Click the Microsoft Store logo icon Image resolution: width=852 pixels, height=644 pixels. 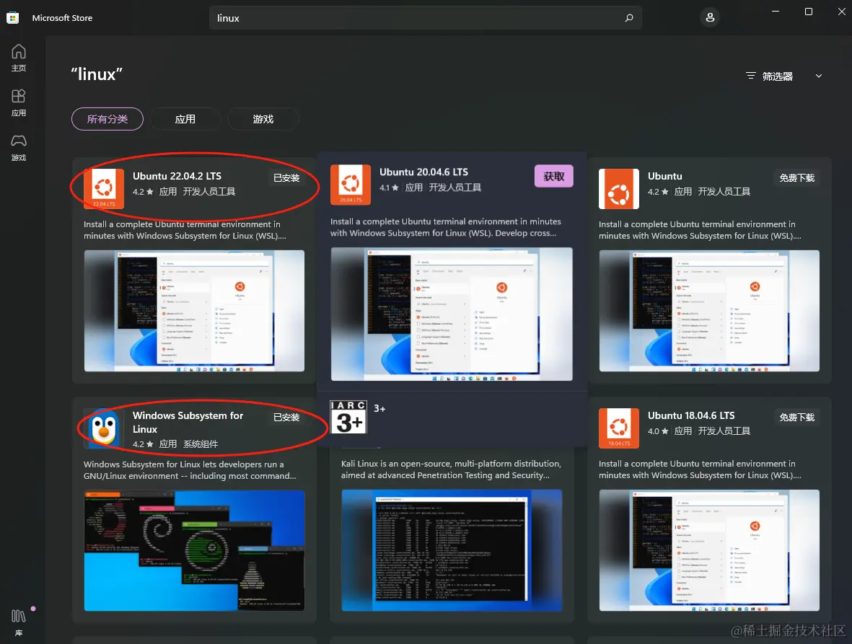coord(12,18)
